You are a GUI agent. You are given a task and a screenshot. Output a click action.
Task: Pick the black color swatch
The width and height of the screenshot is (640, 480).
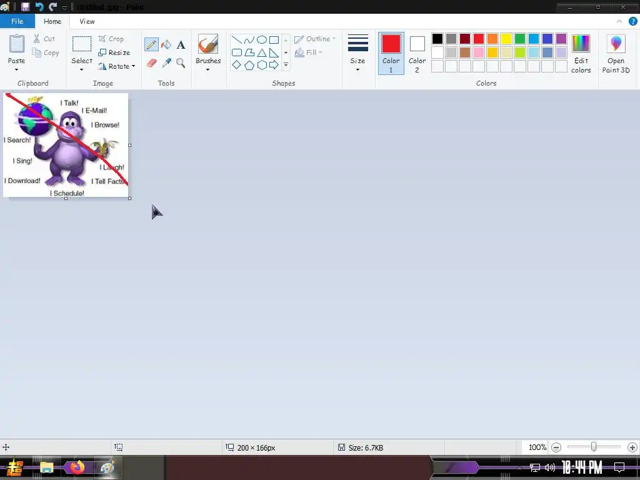[x=437, y=39]
